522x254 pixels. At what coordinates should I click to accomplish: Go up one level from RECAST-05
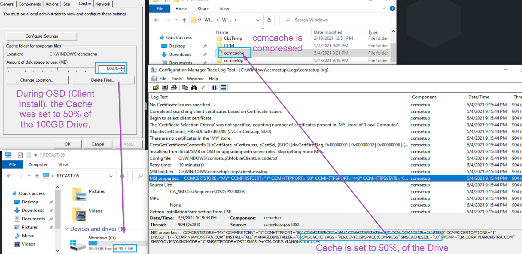click(37, 176)
